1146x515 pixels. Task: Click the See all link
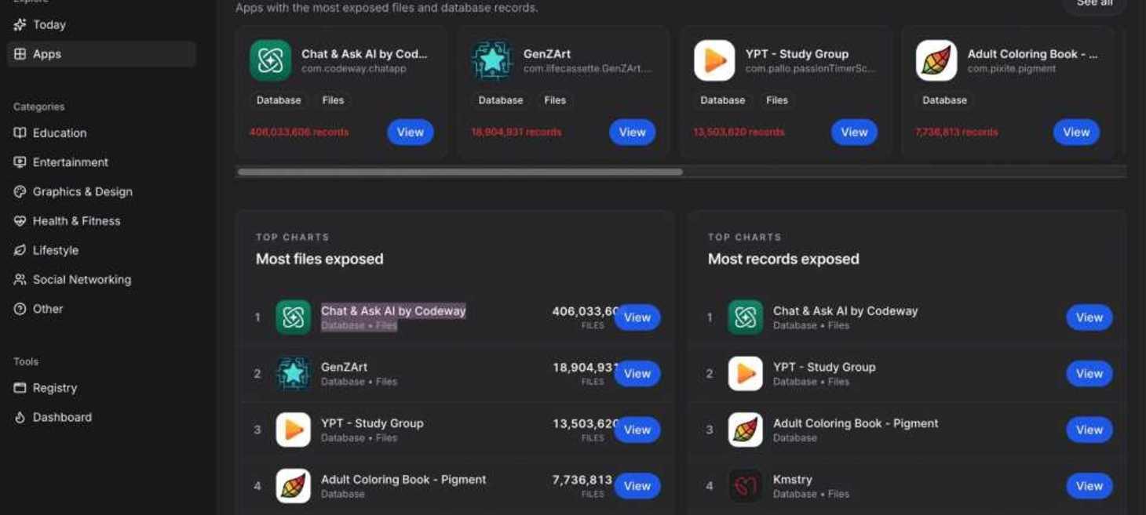coord(1094,4)
